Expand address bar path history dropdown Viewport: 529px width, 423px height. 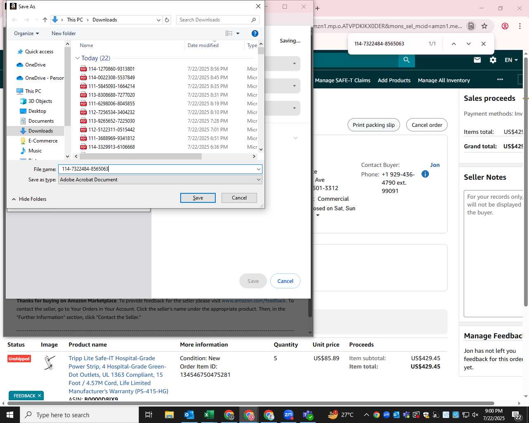tap(159, 20)
